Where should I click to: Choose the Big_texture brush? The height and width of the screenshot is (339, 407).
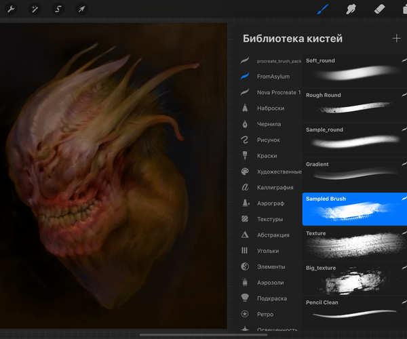point(355,278)
